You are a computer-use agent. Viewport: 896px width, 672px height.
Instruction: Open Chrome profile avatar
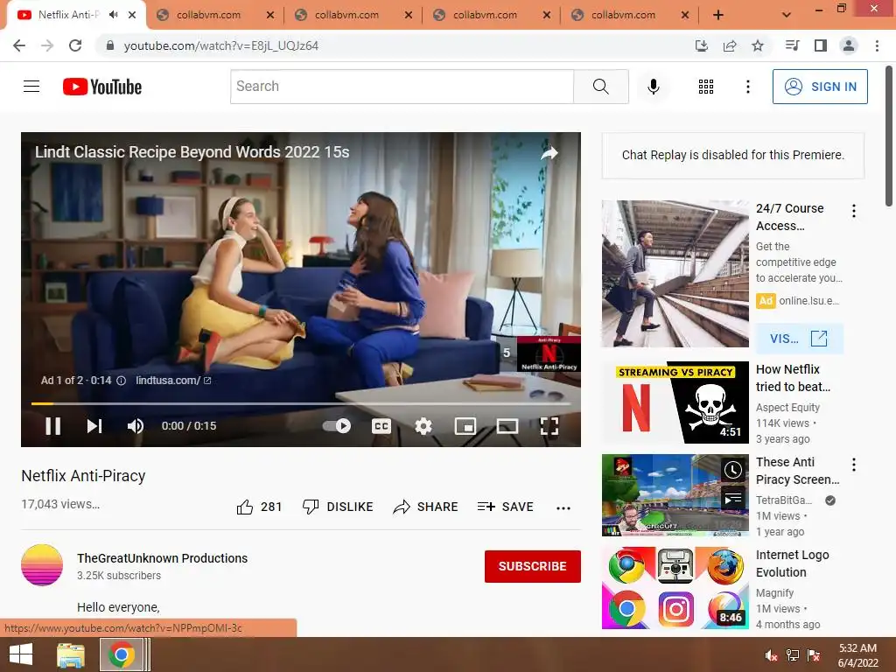[849, 45]
